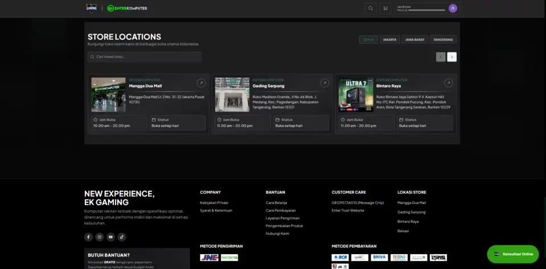Open Mangga Dua Mall footer link
The width and height of the screenshot is (546, 269).
[x=412, y=202]
